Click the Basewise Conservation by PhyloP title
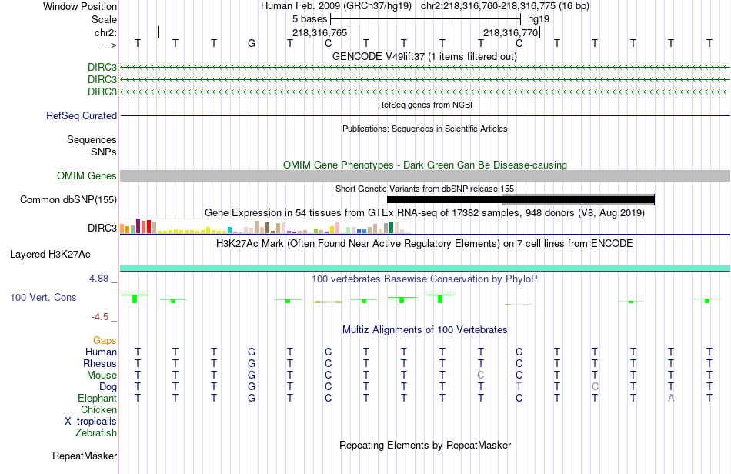This screenshot has height=474, width=731. tap(425, 279)
